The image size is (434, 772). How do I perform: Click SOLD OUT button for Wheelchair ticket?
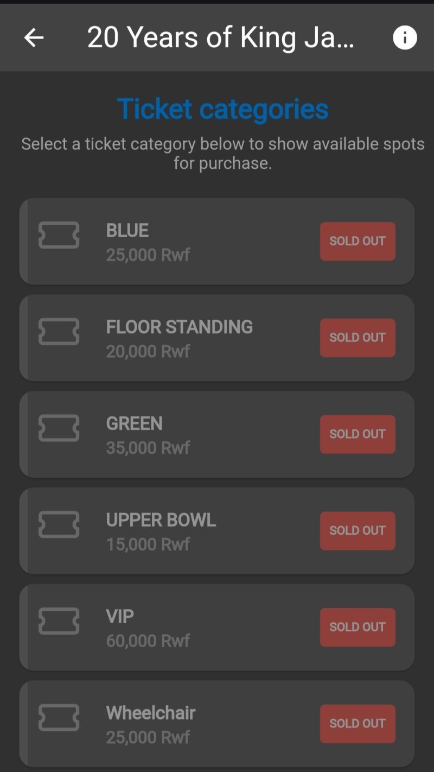click(x=358, y=724)
